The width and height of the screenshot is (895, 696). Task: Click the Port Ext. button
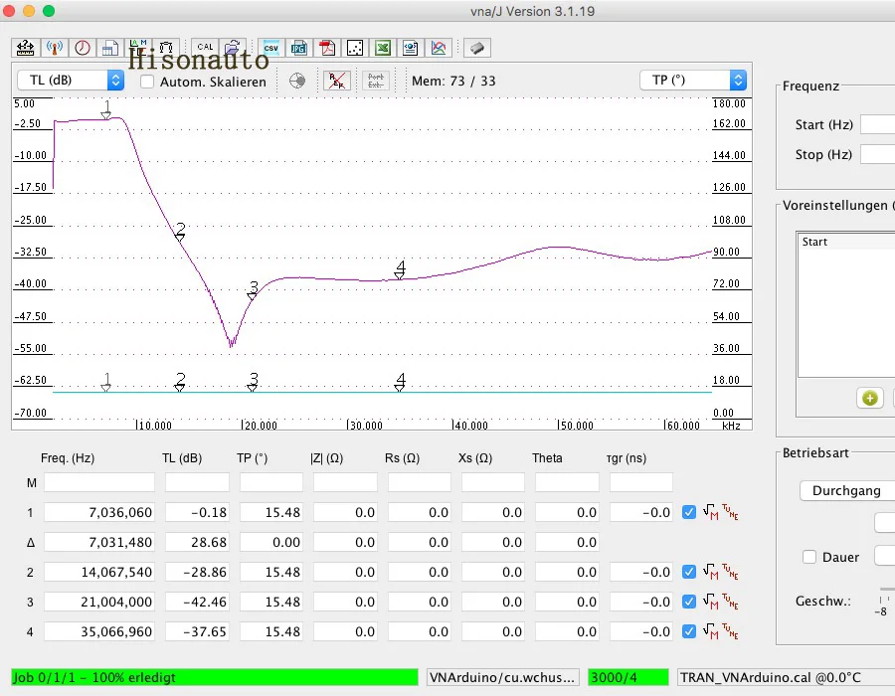pyautogui.click(x=376, y=81)
